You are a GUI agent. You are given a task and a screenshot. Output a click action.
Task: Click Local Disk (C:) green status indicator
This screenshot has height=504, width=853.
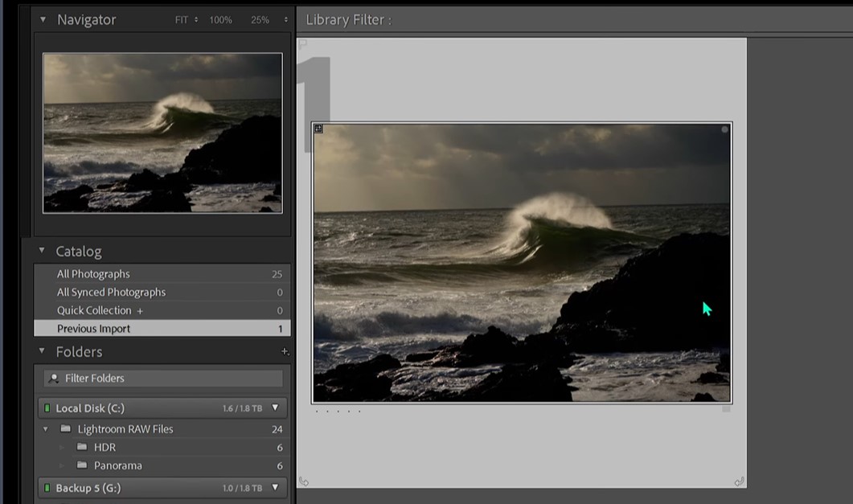(x=47, y=408)
